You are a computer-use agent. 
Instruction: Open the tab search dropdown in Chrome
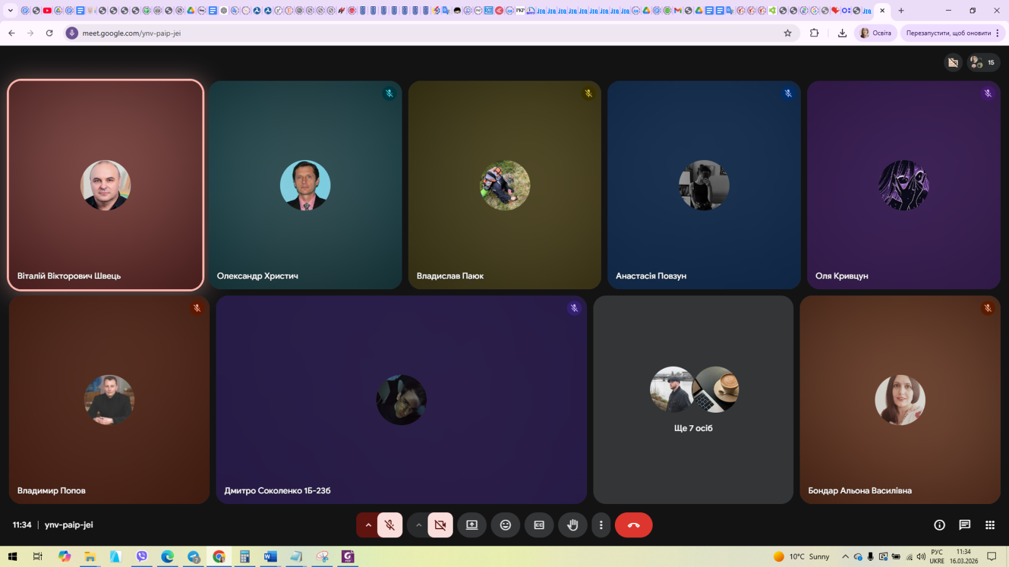[10, 11]
